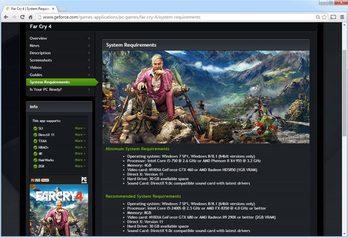The width and height of the screenshot is (348, 238).
Task: Click the cast screen icon in the toolbar
Action: coord(333,17)
